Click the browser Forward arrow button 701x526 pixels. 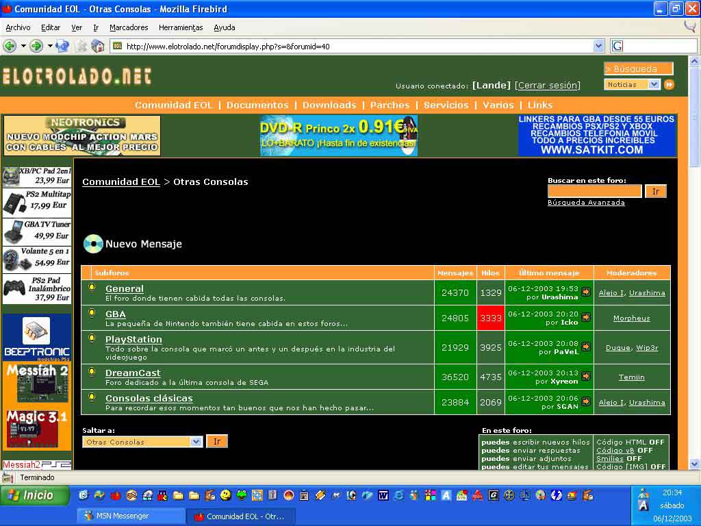click(x=37, y=46)
